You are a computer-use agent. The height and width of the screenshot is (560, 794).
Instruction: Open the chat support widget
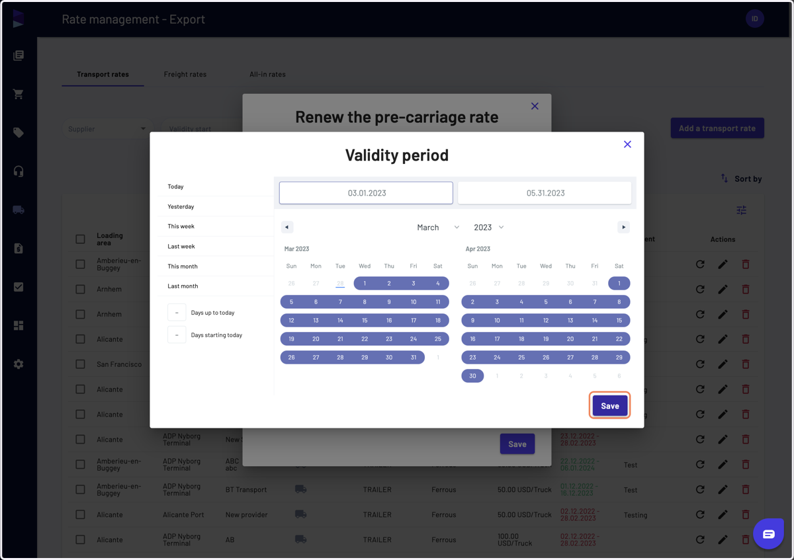769,534
